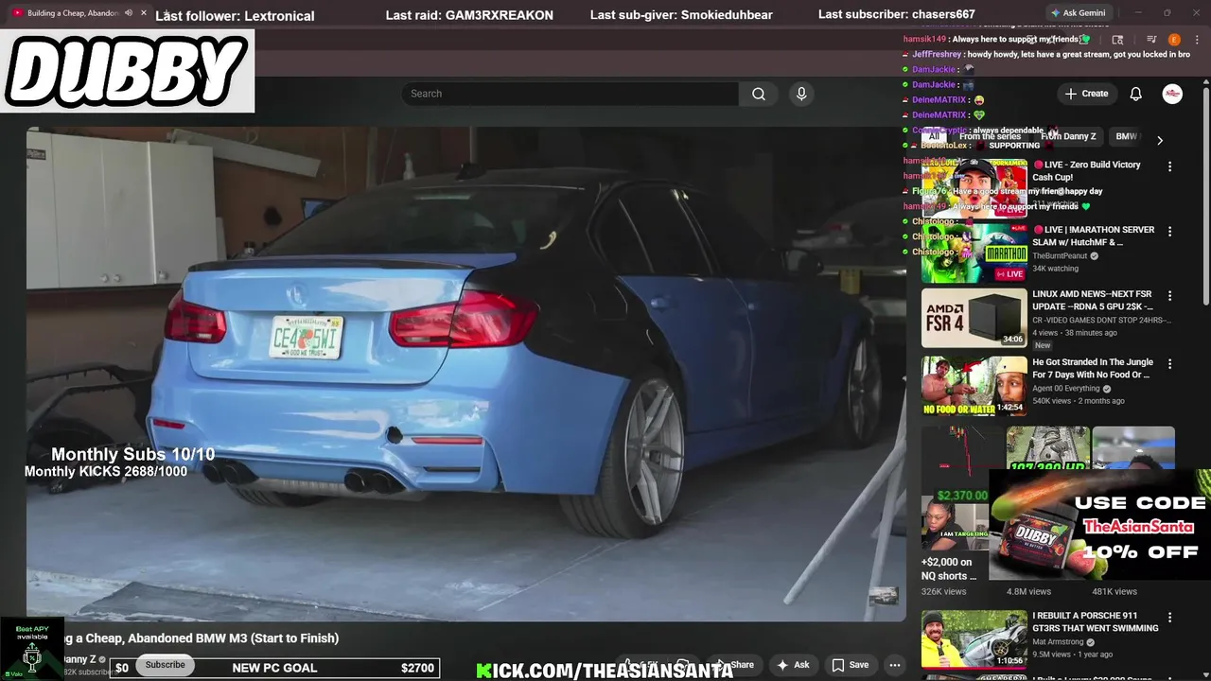Click '34K watching' text
Viewport: 1211px width, 681px height.
click(1056, 270)
